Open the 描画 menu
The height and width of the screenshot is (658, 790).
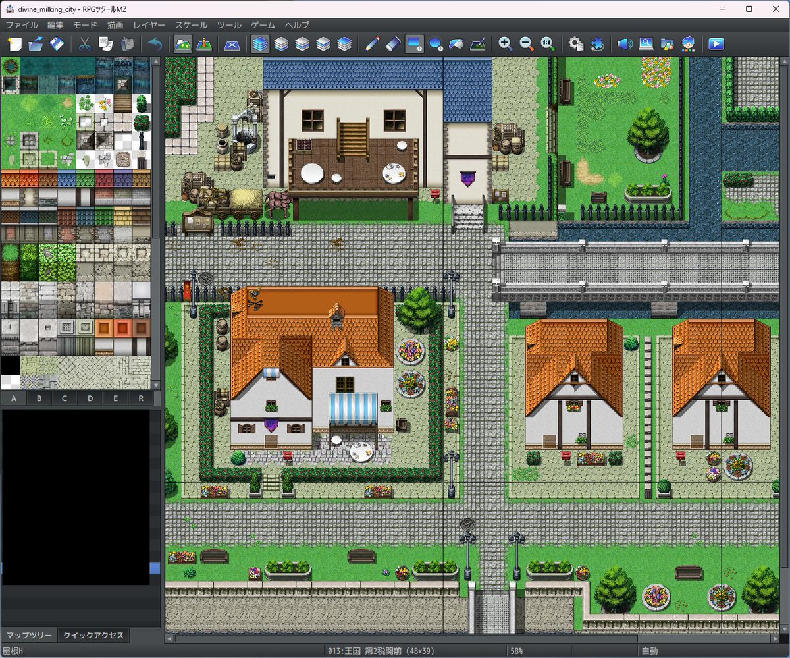115,25
